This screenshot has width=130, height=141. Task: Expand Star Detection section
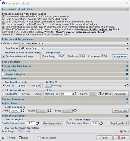pyautogui.click(x=127, y=62)
